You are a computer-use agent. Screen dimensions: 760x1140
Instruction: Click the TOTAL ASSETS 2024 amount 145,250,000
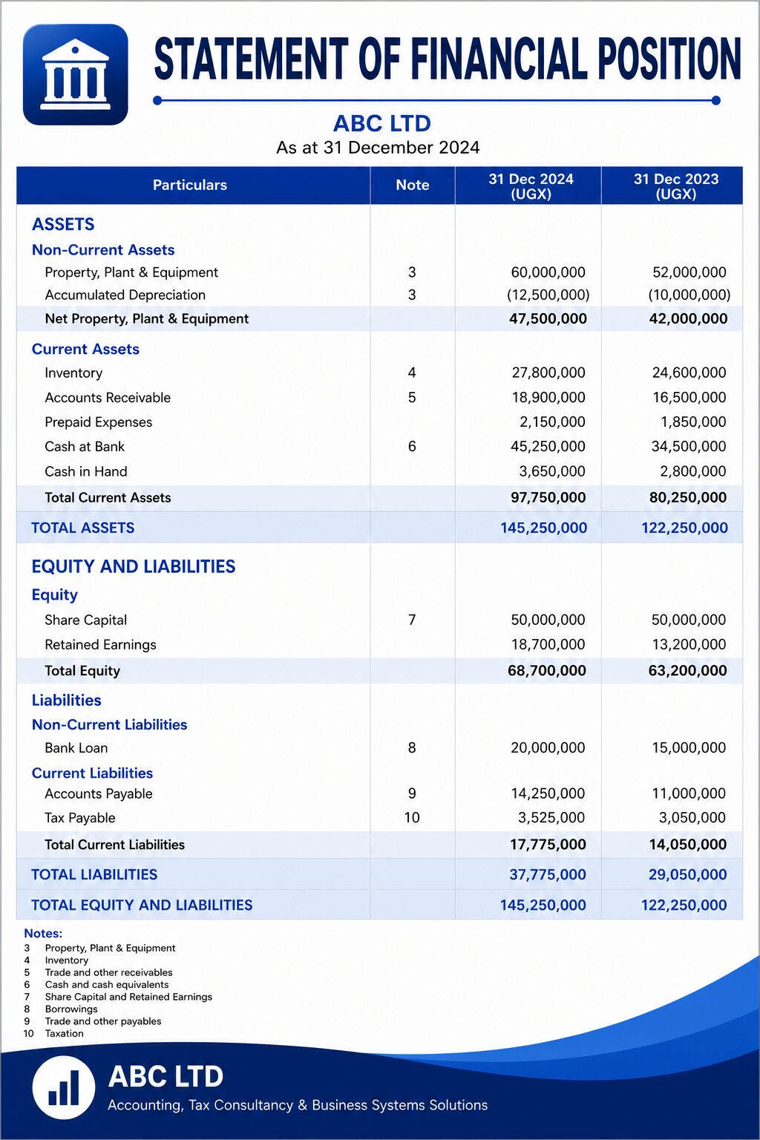543,528
